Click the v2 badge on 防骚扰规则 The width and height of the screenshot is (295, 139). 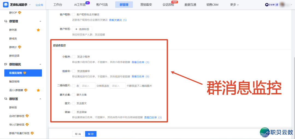coord(25,73)
